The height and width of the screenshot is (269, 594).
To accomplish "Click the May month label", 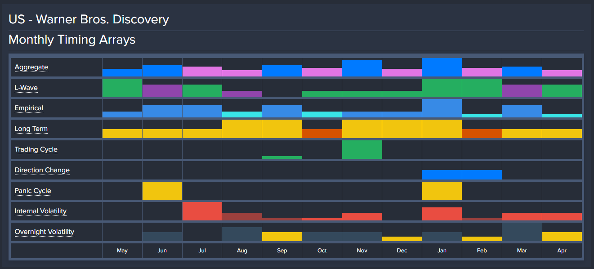I will coord(122,251).
